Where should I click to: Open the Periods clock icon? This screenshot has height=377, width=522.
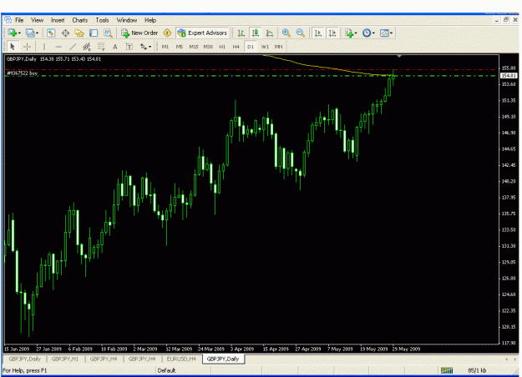point(367,33)
